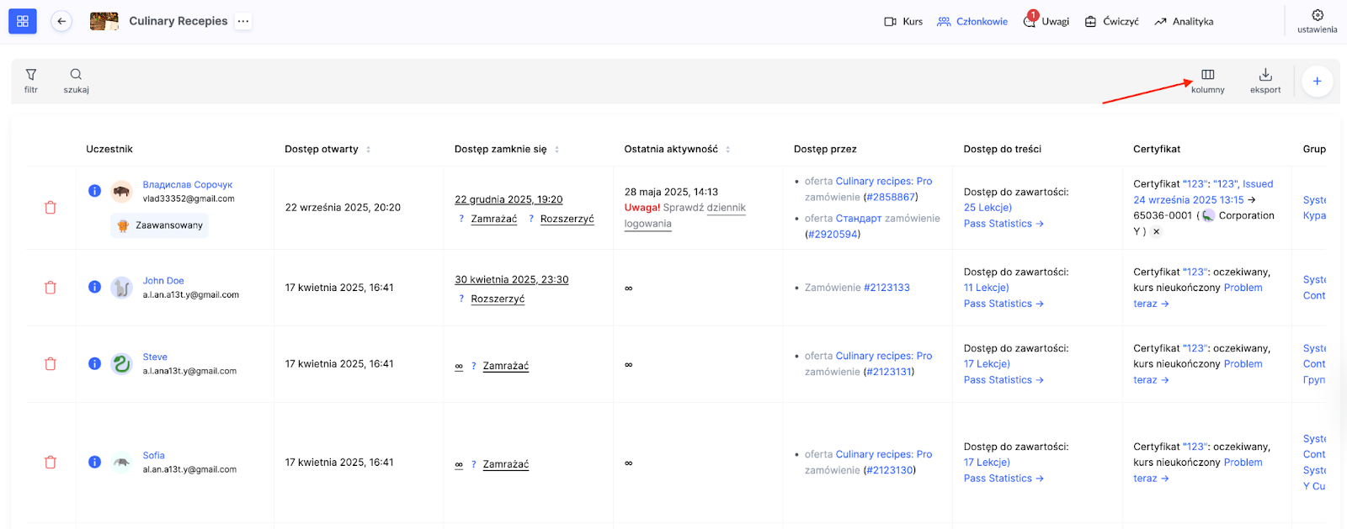Open the three-dots course menu
Viewport: 1347px width, 529px height.
coord(243,21)
